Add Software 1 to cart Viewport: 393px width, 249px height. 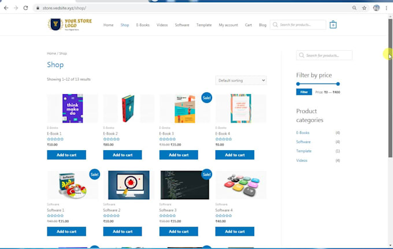click(x=66, y=232)
